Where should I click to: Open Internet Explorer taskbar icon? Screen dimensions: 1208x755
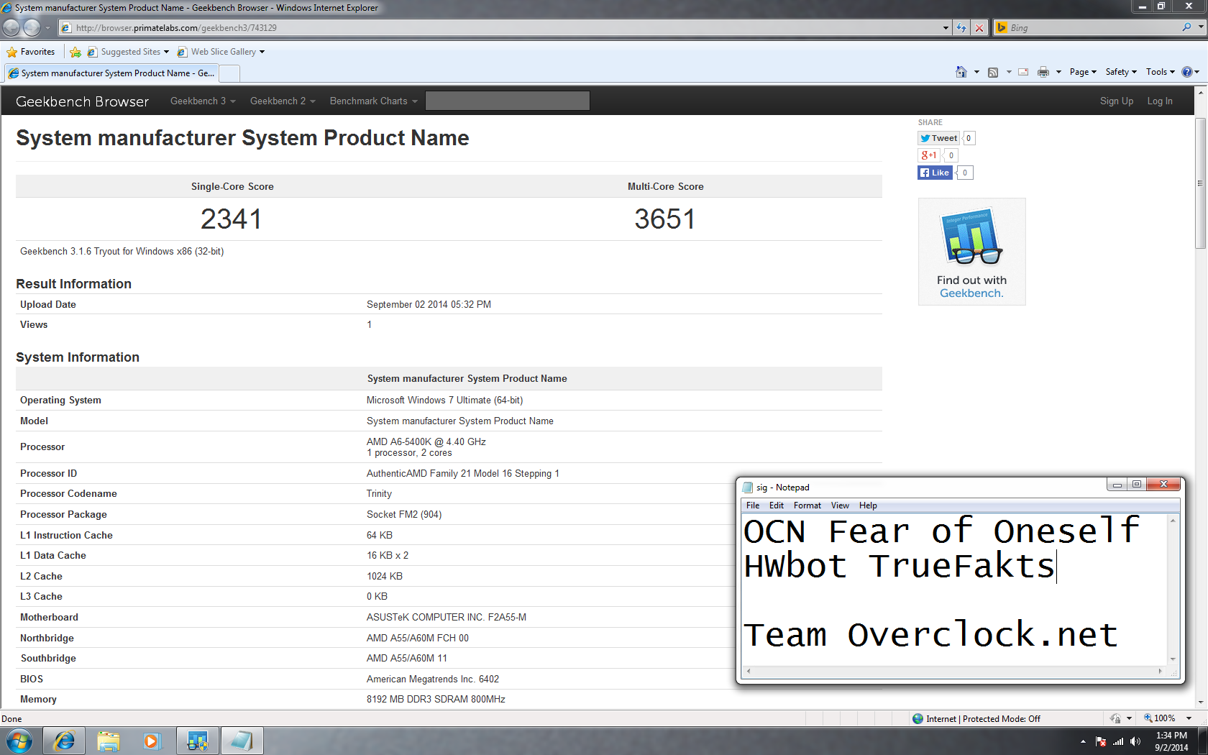click(64, 741)
